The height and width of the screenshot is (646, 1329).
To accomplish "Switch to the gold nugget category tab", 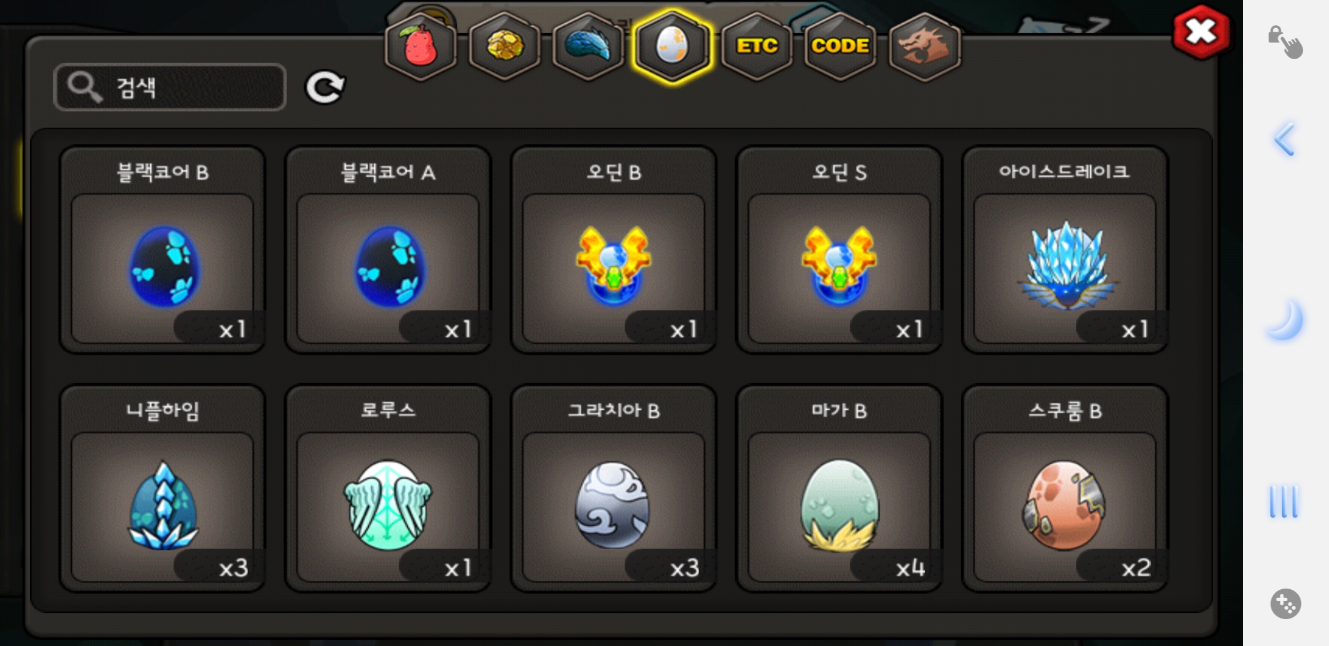I will click(x=505, y=47).
